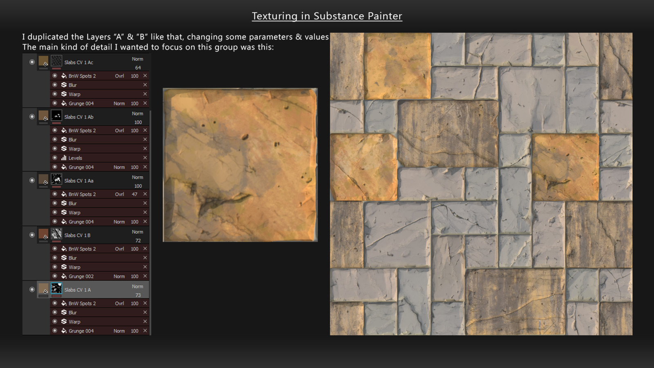Open blend mode Norm of layer Slabs CV 1 Ac
Viewport: 654px width, 368px height.
coord(137,59)
